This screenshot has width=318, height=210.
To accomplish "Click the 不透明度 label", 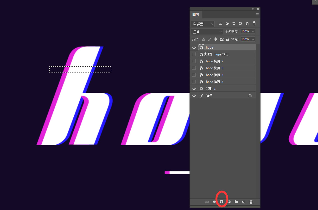I will tap(232, 31).
